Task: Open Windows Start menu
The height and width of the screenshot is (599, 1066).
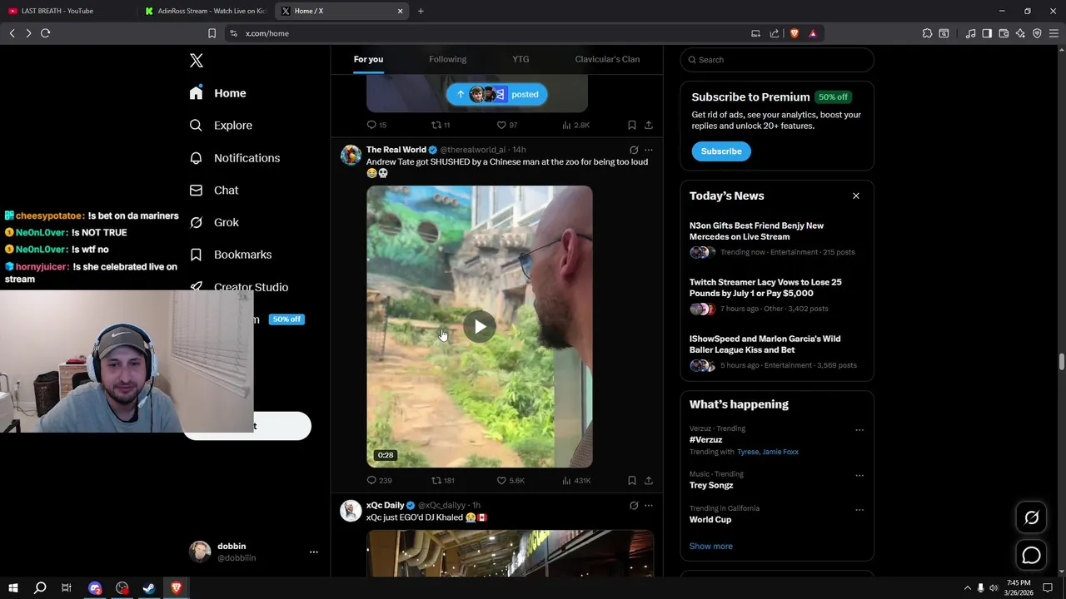Action: [x=12, y=588]
